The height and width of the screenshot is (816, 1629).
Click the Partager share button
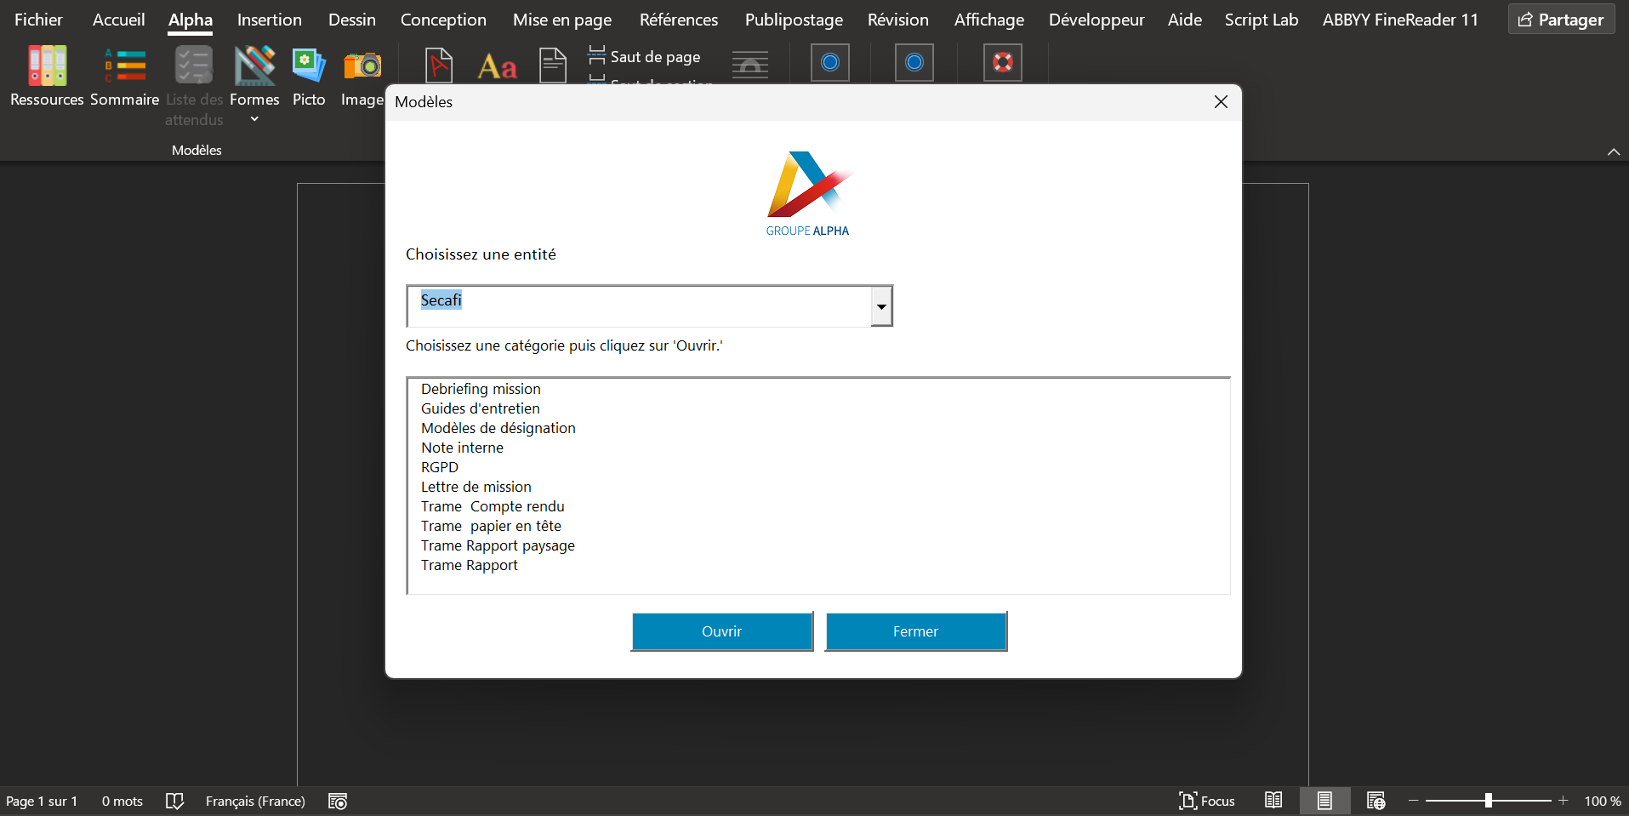tap(1562, 20)
